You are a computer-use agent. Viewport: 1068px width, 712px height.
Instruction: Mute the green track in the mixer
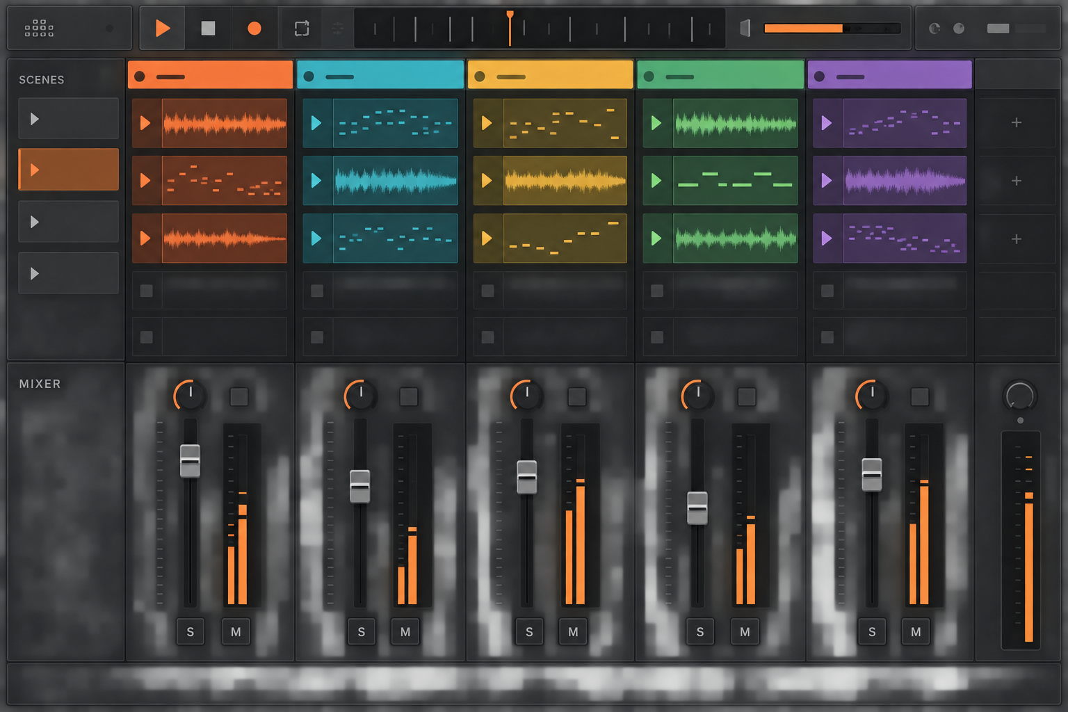coord(745,632)
